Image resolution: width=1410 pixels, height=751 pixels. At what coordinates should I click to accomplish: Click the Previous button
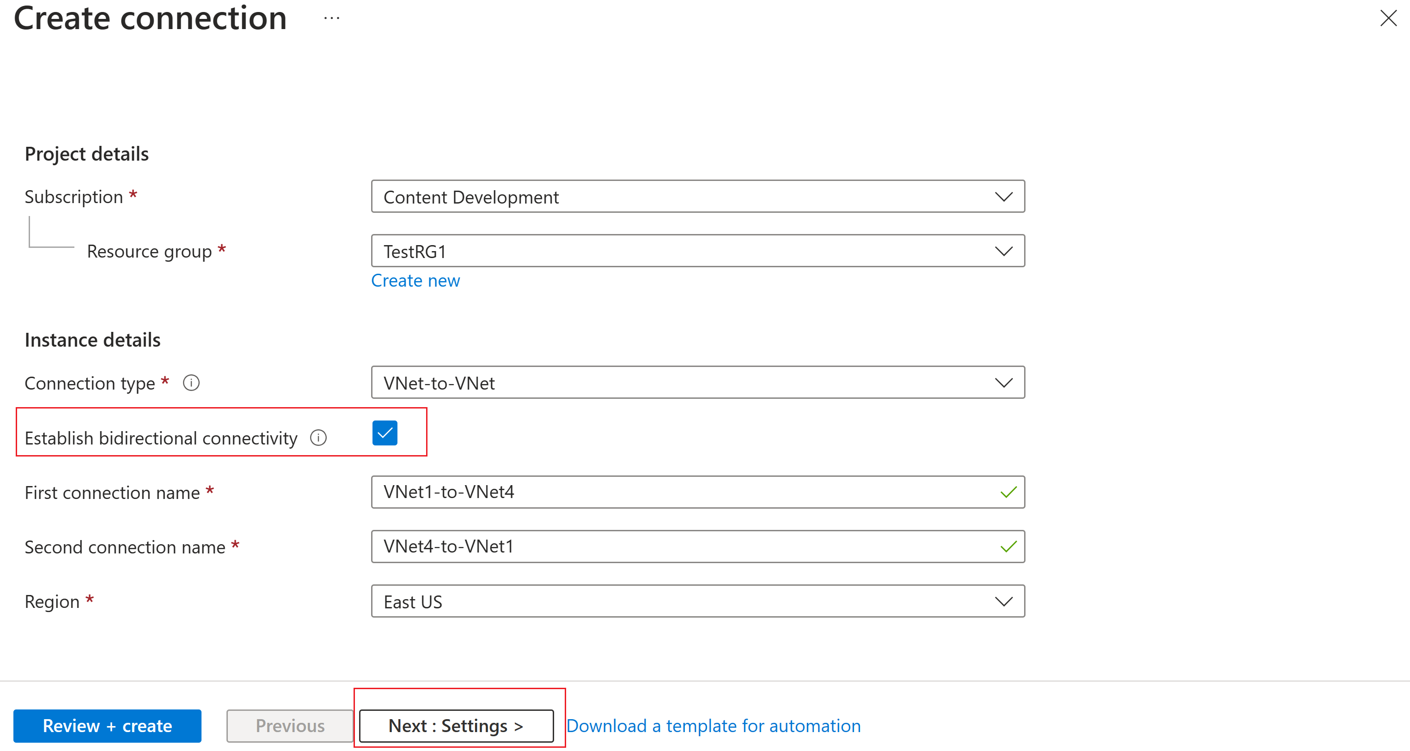[x=290, y=726]
